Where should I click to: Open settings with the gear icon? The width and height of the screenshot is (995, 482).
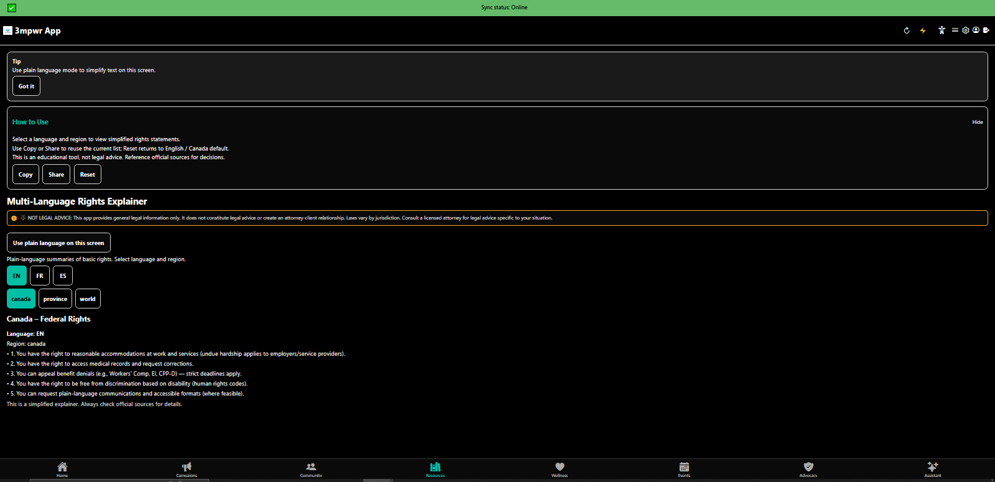pos(966,30)
